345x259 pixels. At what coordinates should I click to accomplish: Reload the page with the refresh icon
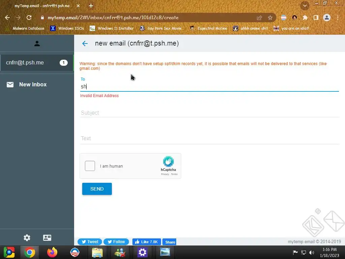tap(29, 18)
